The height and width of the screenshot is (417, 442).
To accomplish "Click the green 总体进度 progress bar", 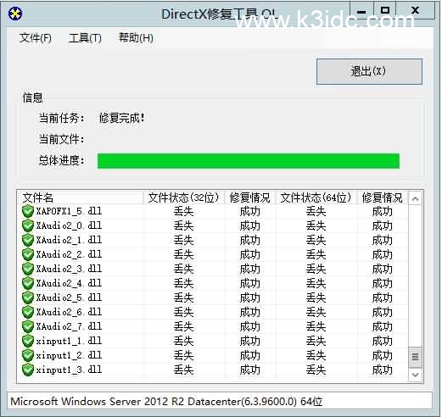I will pyautogui.click(x=249, y=161).
